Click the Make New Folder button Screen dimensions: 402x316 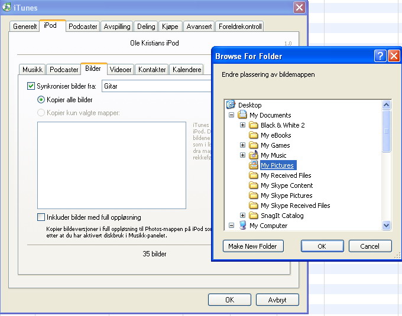(253, 246)
